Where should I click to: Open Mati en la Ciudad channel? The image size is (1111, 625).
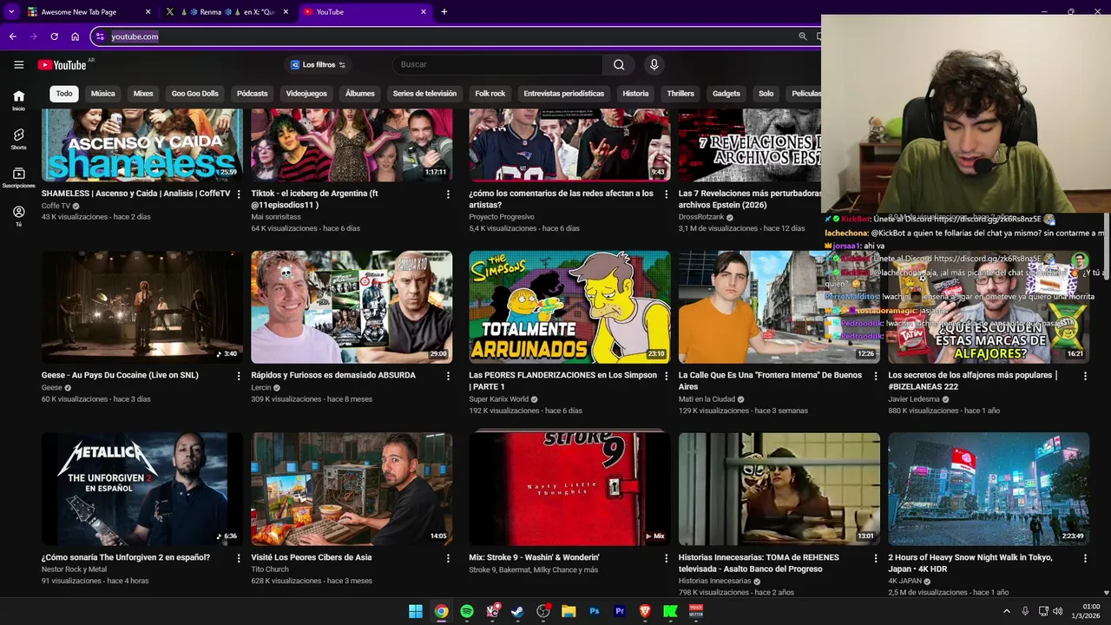click(x=707, y=399)
